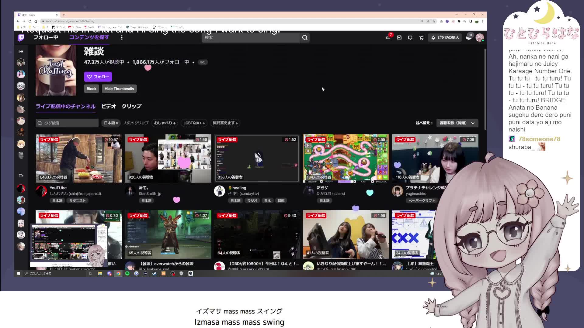Click the サタニスト tag under shinjifromjapanxd
The width and height of the screenshot is (584, 328).
[77, 201]
